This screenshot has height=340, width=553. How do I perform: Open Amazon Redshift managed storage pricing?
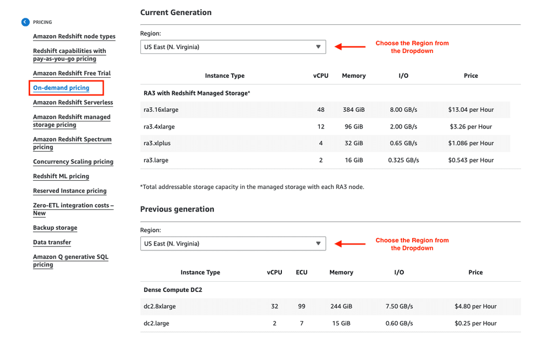click(x=71, y=120)
